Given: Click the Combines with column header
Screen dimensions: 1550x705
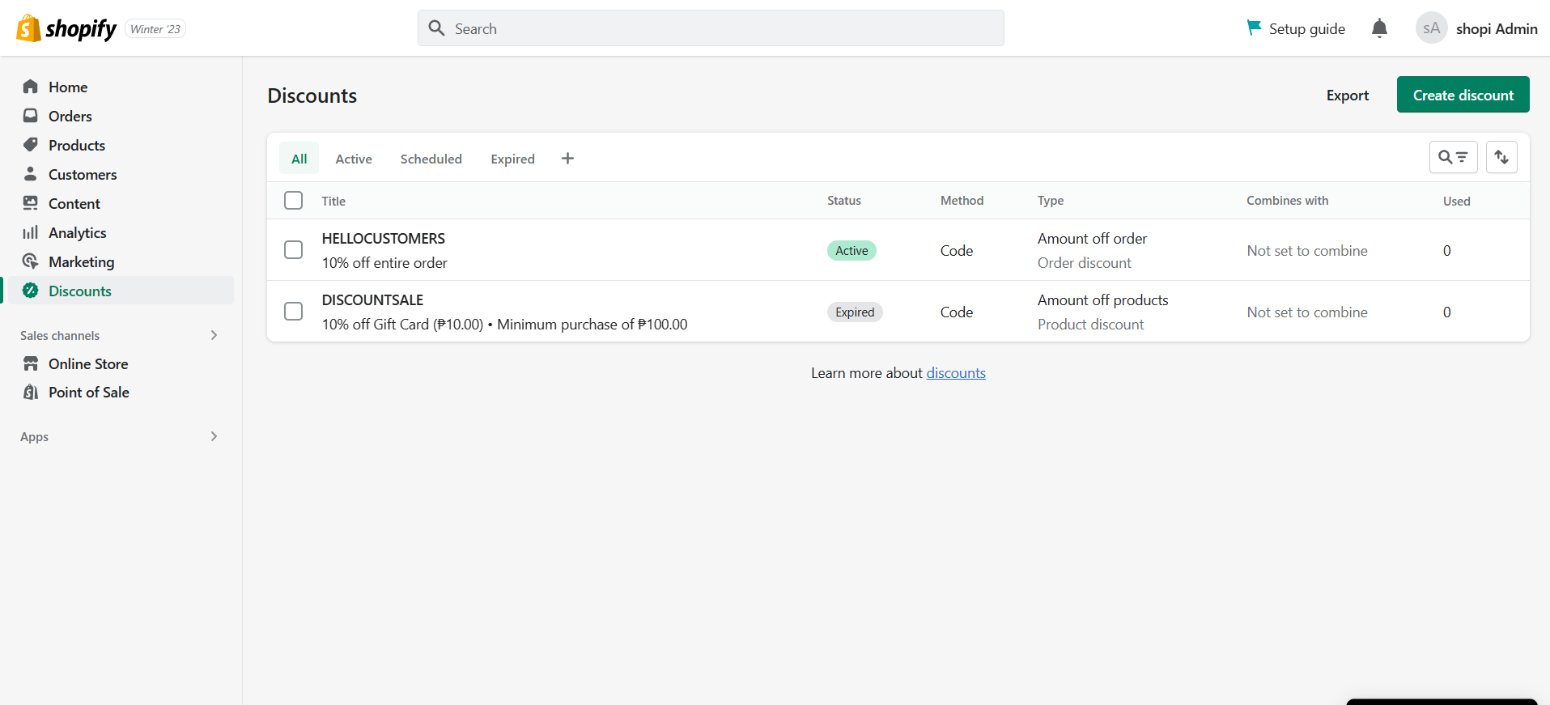Looking at the screenshot, I should 1287,200.
